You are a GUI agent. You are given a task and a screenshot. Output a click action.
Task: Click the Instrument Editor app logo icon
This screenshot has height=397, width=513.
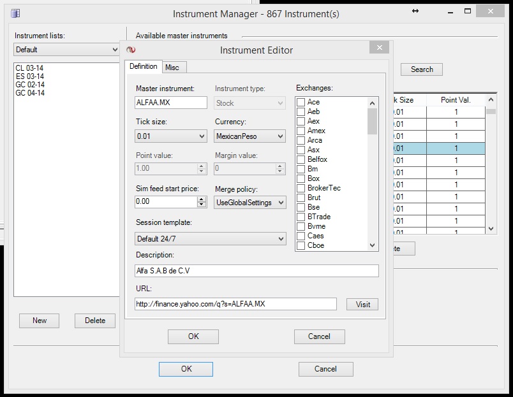pyautogui.click(x=131, y=50)
